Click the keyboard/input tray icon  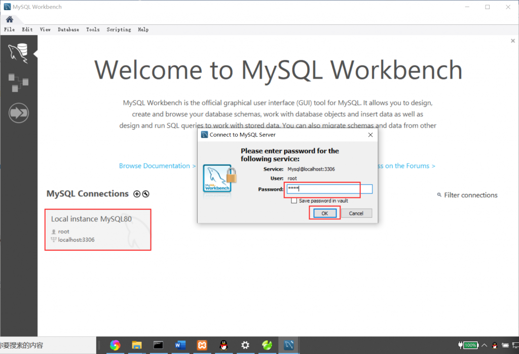(505, 345)
